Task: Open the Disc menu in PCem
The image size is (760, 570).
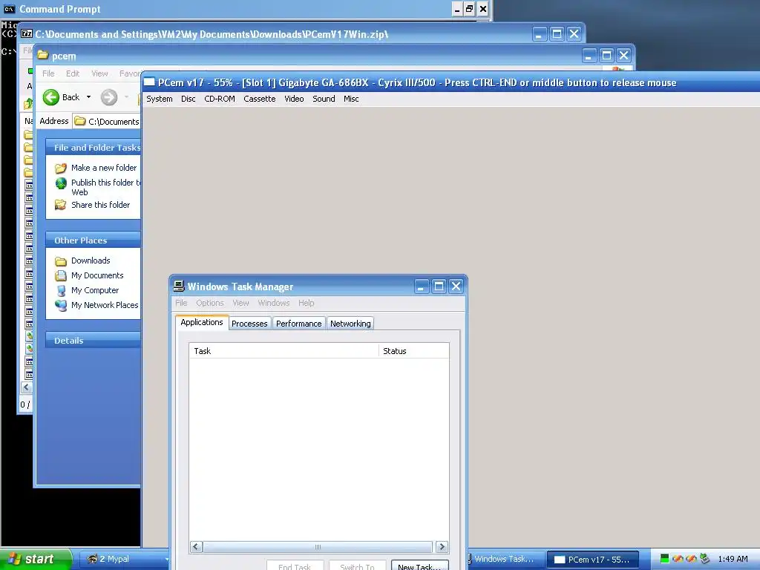Action: 188,99
